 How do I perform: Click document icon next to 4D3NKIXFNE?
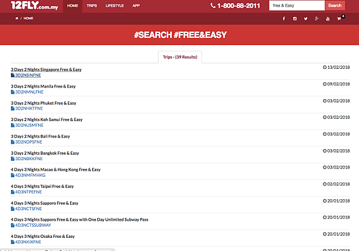tap(13, 242)
